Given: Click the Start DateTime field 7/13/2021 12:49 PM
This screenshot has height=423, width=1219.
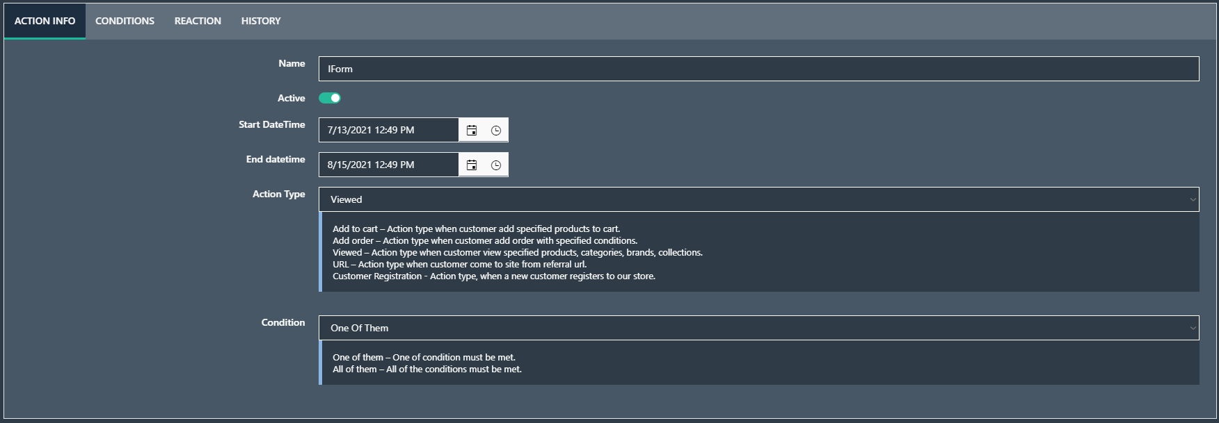Looking at the screenshot, I should 389,130.
